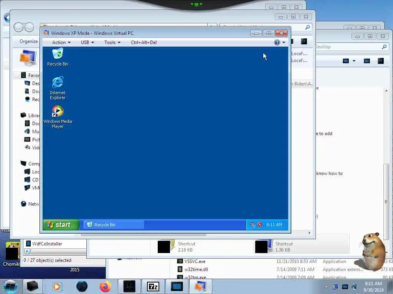393x294 pixels.
Task: Click the host clock 8:11 AM
Action: coord(373,286)
